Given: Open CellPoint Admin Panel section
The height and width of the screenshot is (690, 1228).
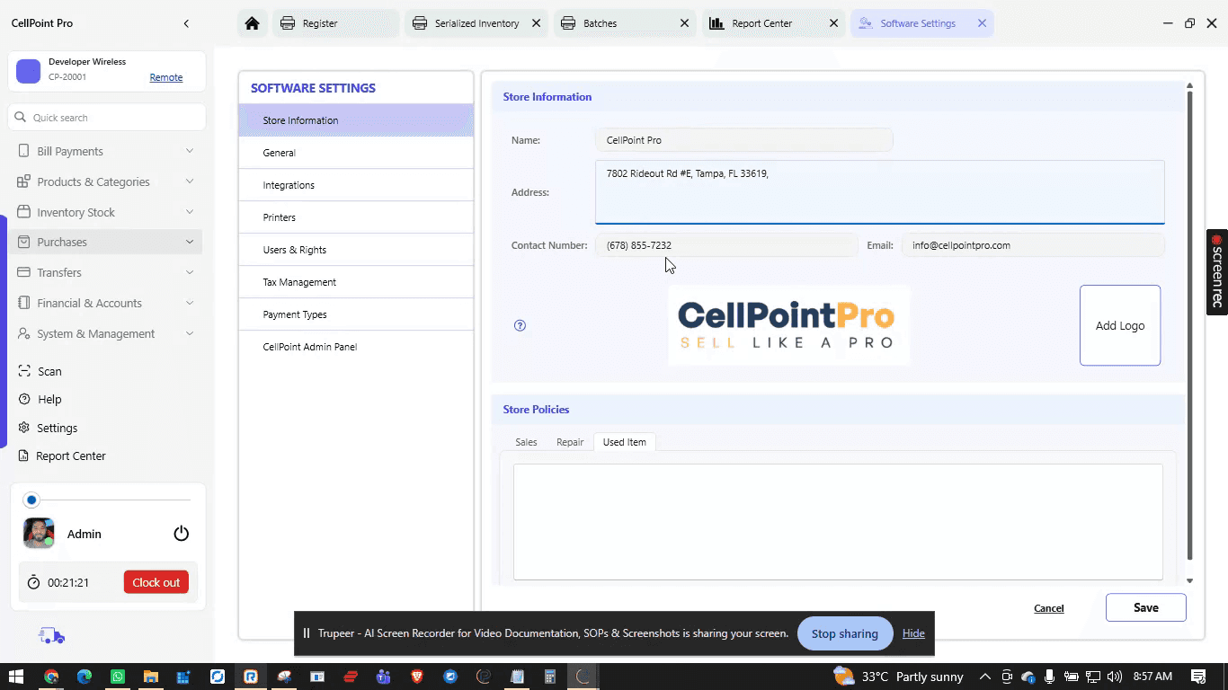Looking at the screenshot, I should [x=356, y=347].
